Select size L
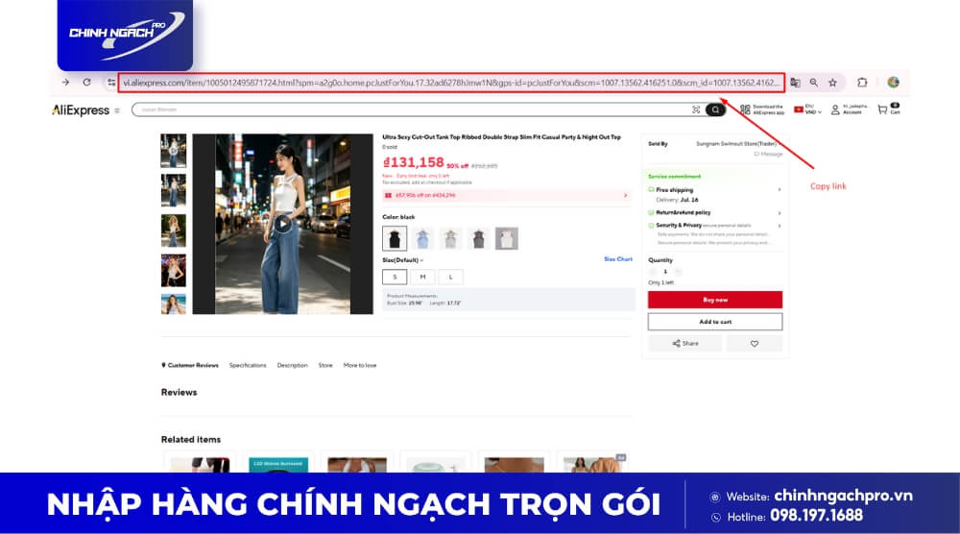Screen dimensions: 960x534 [x=450, y=277]
